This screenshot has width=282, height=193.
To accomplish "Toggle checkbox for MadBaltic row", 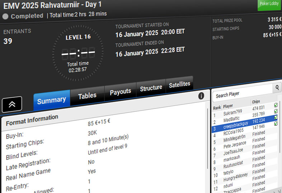I will click(276, 111).
